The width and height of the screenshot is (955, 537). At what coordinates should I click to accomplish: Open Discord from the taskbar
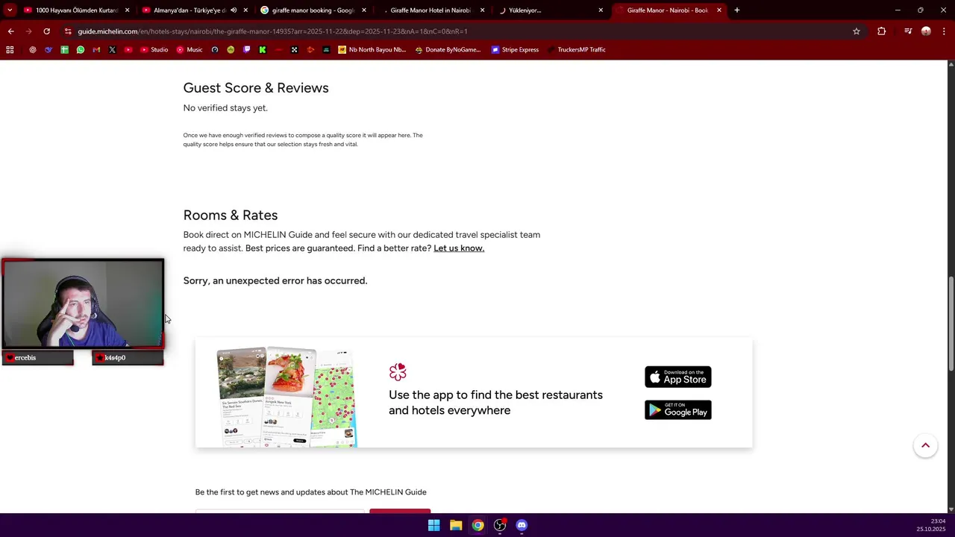(522, 525)
